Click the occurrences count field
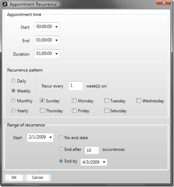The image size is (174, 187). click(92, 150)
